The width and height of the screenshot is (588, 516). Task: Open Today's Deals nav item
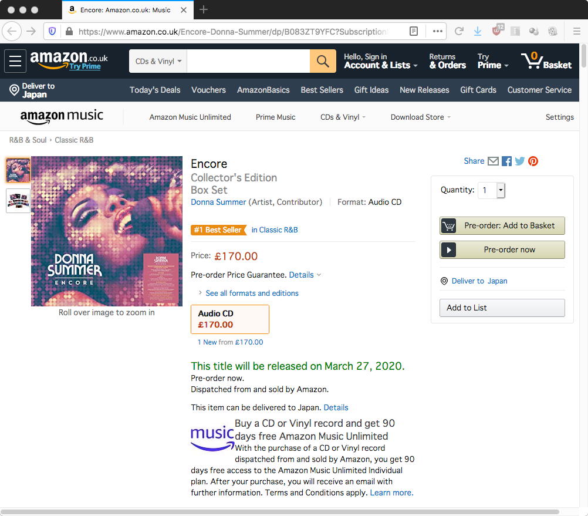[155, 90]
